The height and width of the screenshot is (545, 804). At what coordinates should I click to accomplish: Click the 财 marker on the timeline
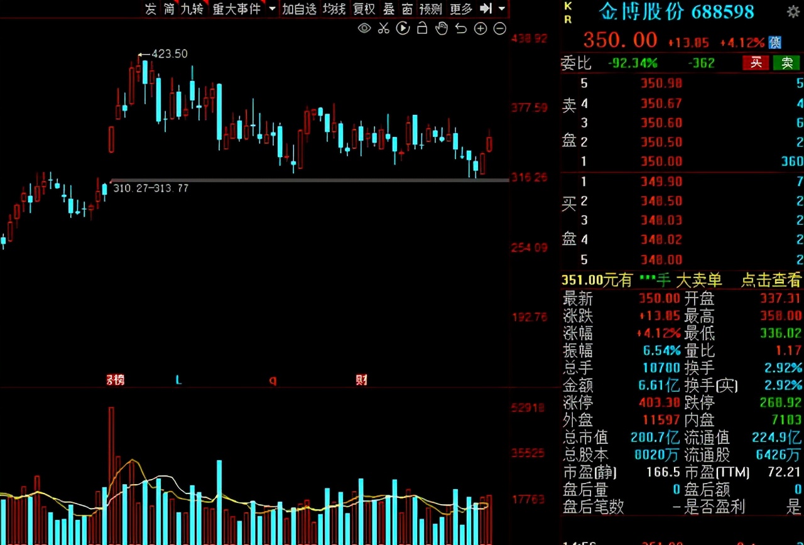pyautogui.click(x=361, y=380)
